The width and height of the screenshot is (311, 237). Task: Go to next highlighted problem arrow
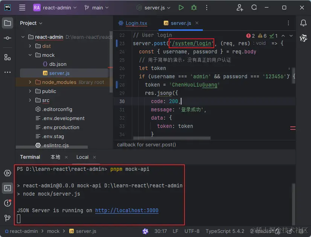coord(291,36)
